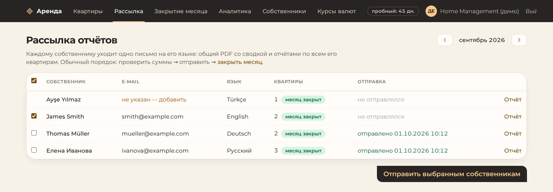The width and height of the screenshot is (553, 192).
Task: Go to the next month with the right chevron
Action: [519, 40]
